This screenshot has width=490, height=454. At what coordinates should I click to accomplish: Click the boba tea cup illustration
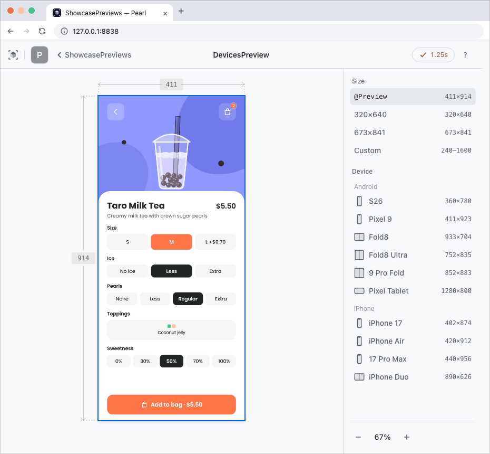tap(171, 153)
